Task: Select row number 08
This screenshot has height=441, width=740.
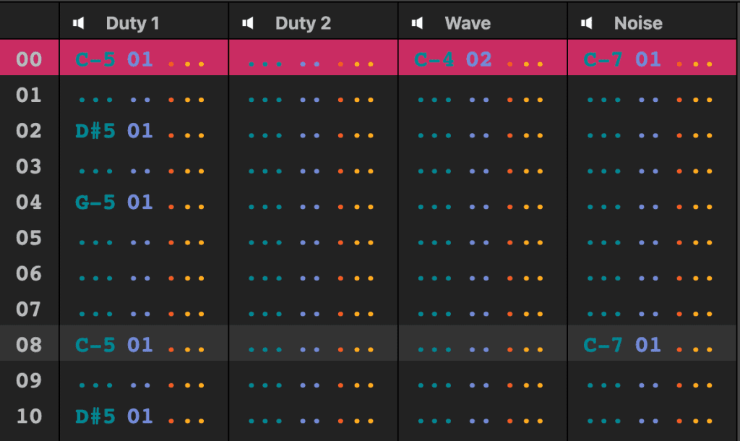Action: 29,345
